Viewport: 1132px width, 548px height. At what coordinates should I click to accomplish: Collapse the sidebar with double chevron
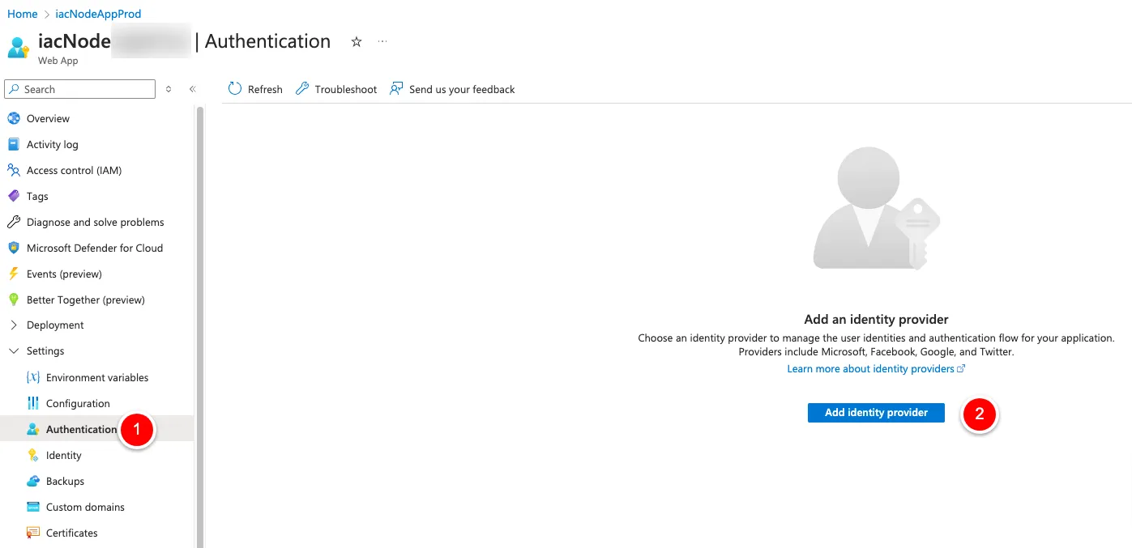[193, 89]
